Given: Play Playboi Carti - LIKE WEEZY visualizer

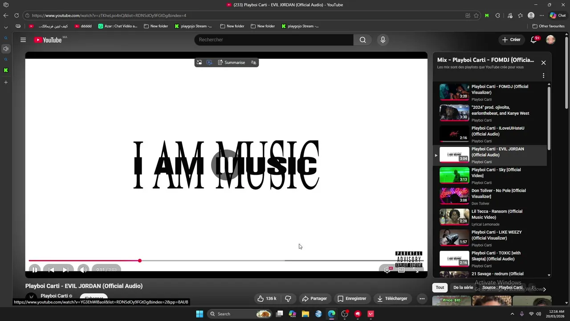Looking at the screenshot, I should click(489, 239).
